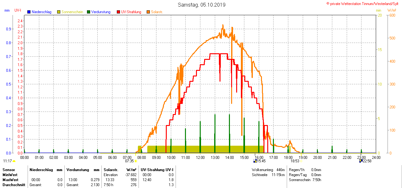Click the red UV-Strahlung legend swatch
Screen dimensions: 402x188
point(118,12)
